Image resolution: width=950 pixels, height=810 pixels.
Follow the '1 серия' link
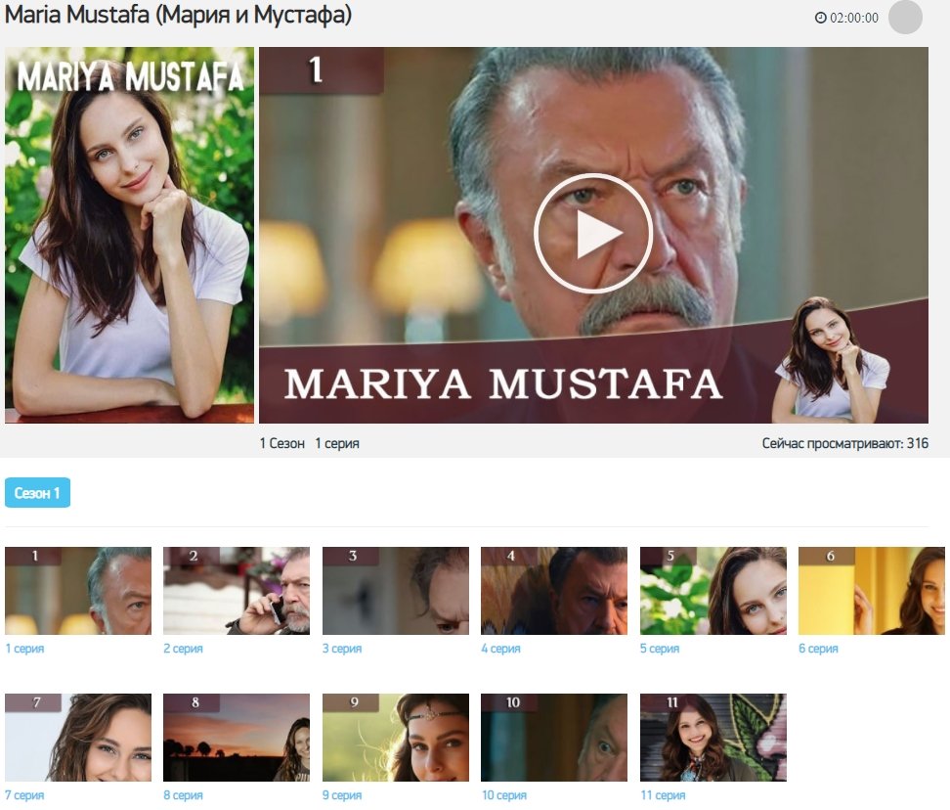[24, 649]
